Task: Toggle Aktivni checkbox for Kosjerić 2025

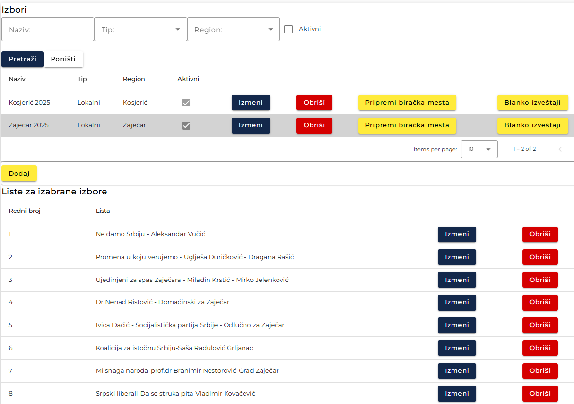Action: (x=186, y=103)
